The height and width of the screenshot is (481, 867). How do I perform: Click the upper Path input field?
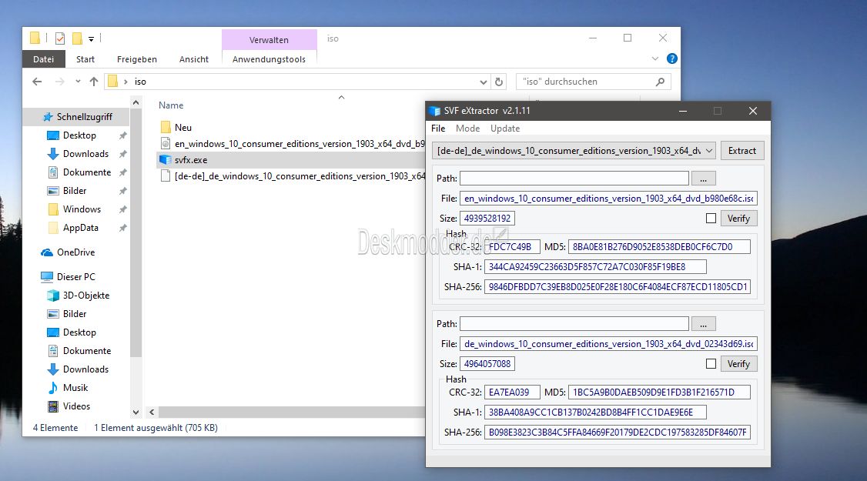point(574,179)
